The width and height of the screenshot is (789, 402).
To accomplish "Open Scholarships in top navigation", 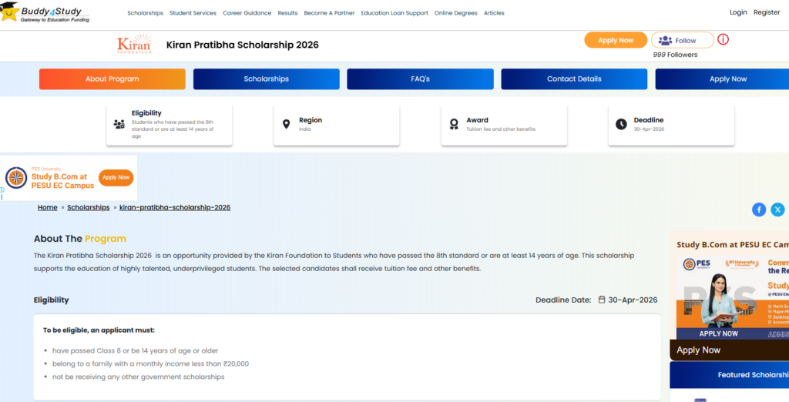I will click(x=146, y=13).
